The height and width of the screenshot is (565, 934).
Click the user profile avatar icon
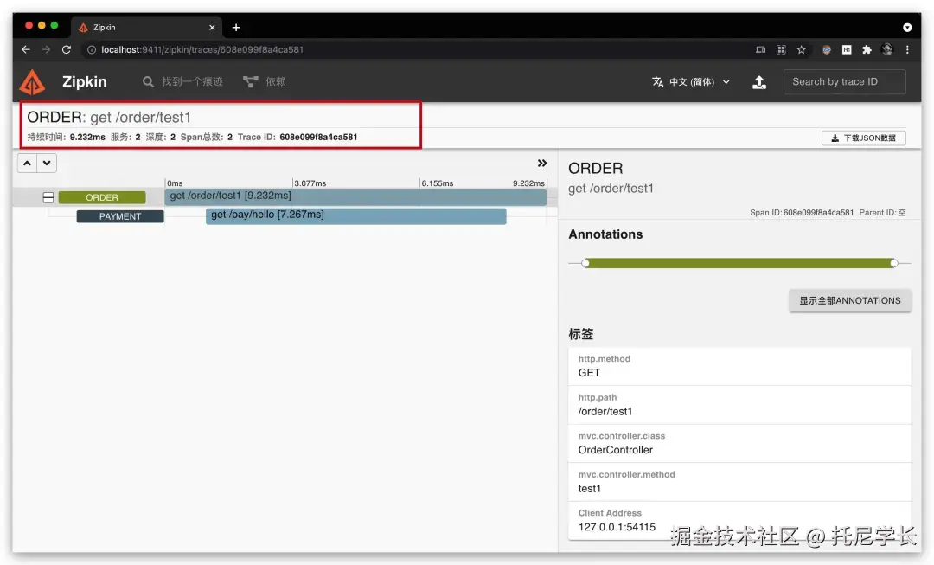point(887,49)
